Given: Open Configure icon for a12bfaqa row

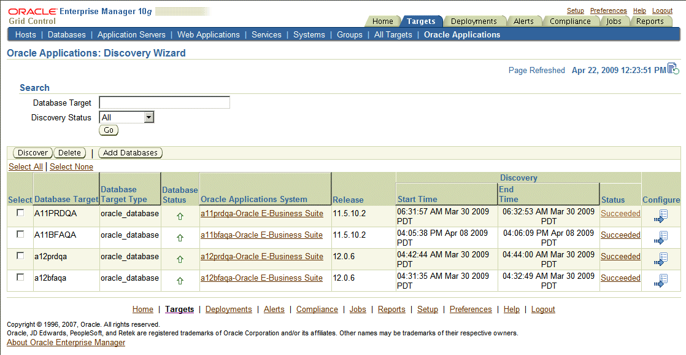Looking at the screenshot, I should (661, 281).
